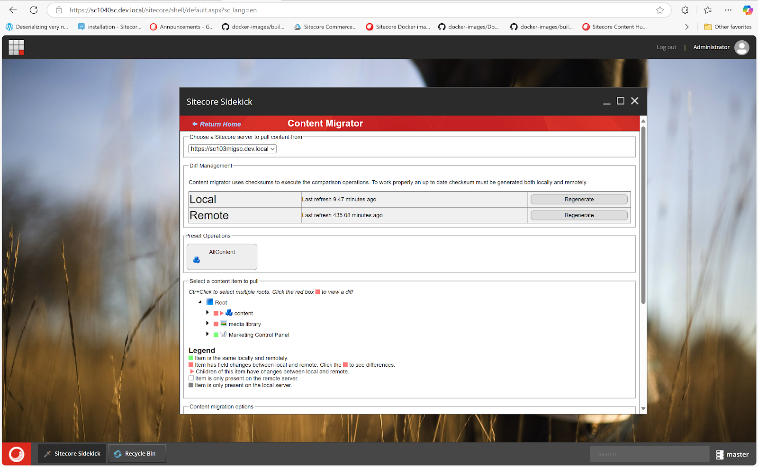Click the blue Root item icon
The width and height of the screenshot is (758, 467).
(x=209, y=302)
